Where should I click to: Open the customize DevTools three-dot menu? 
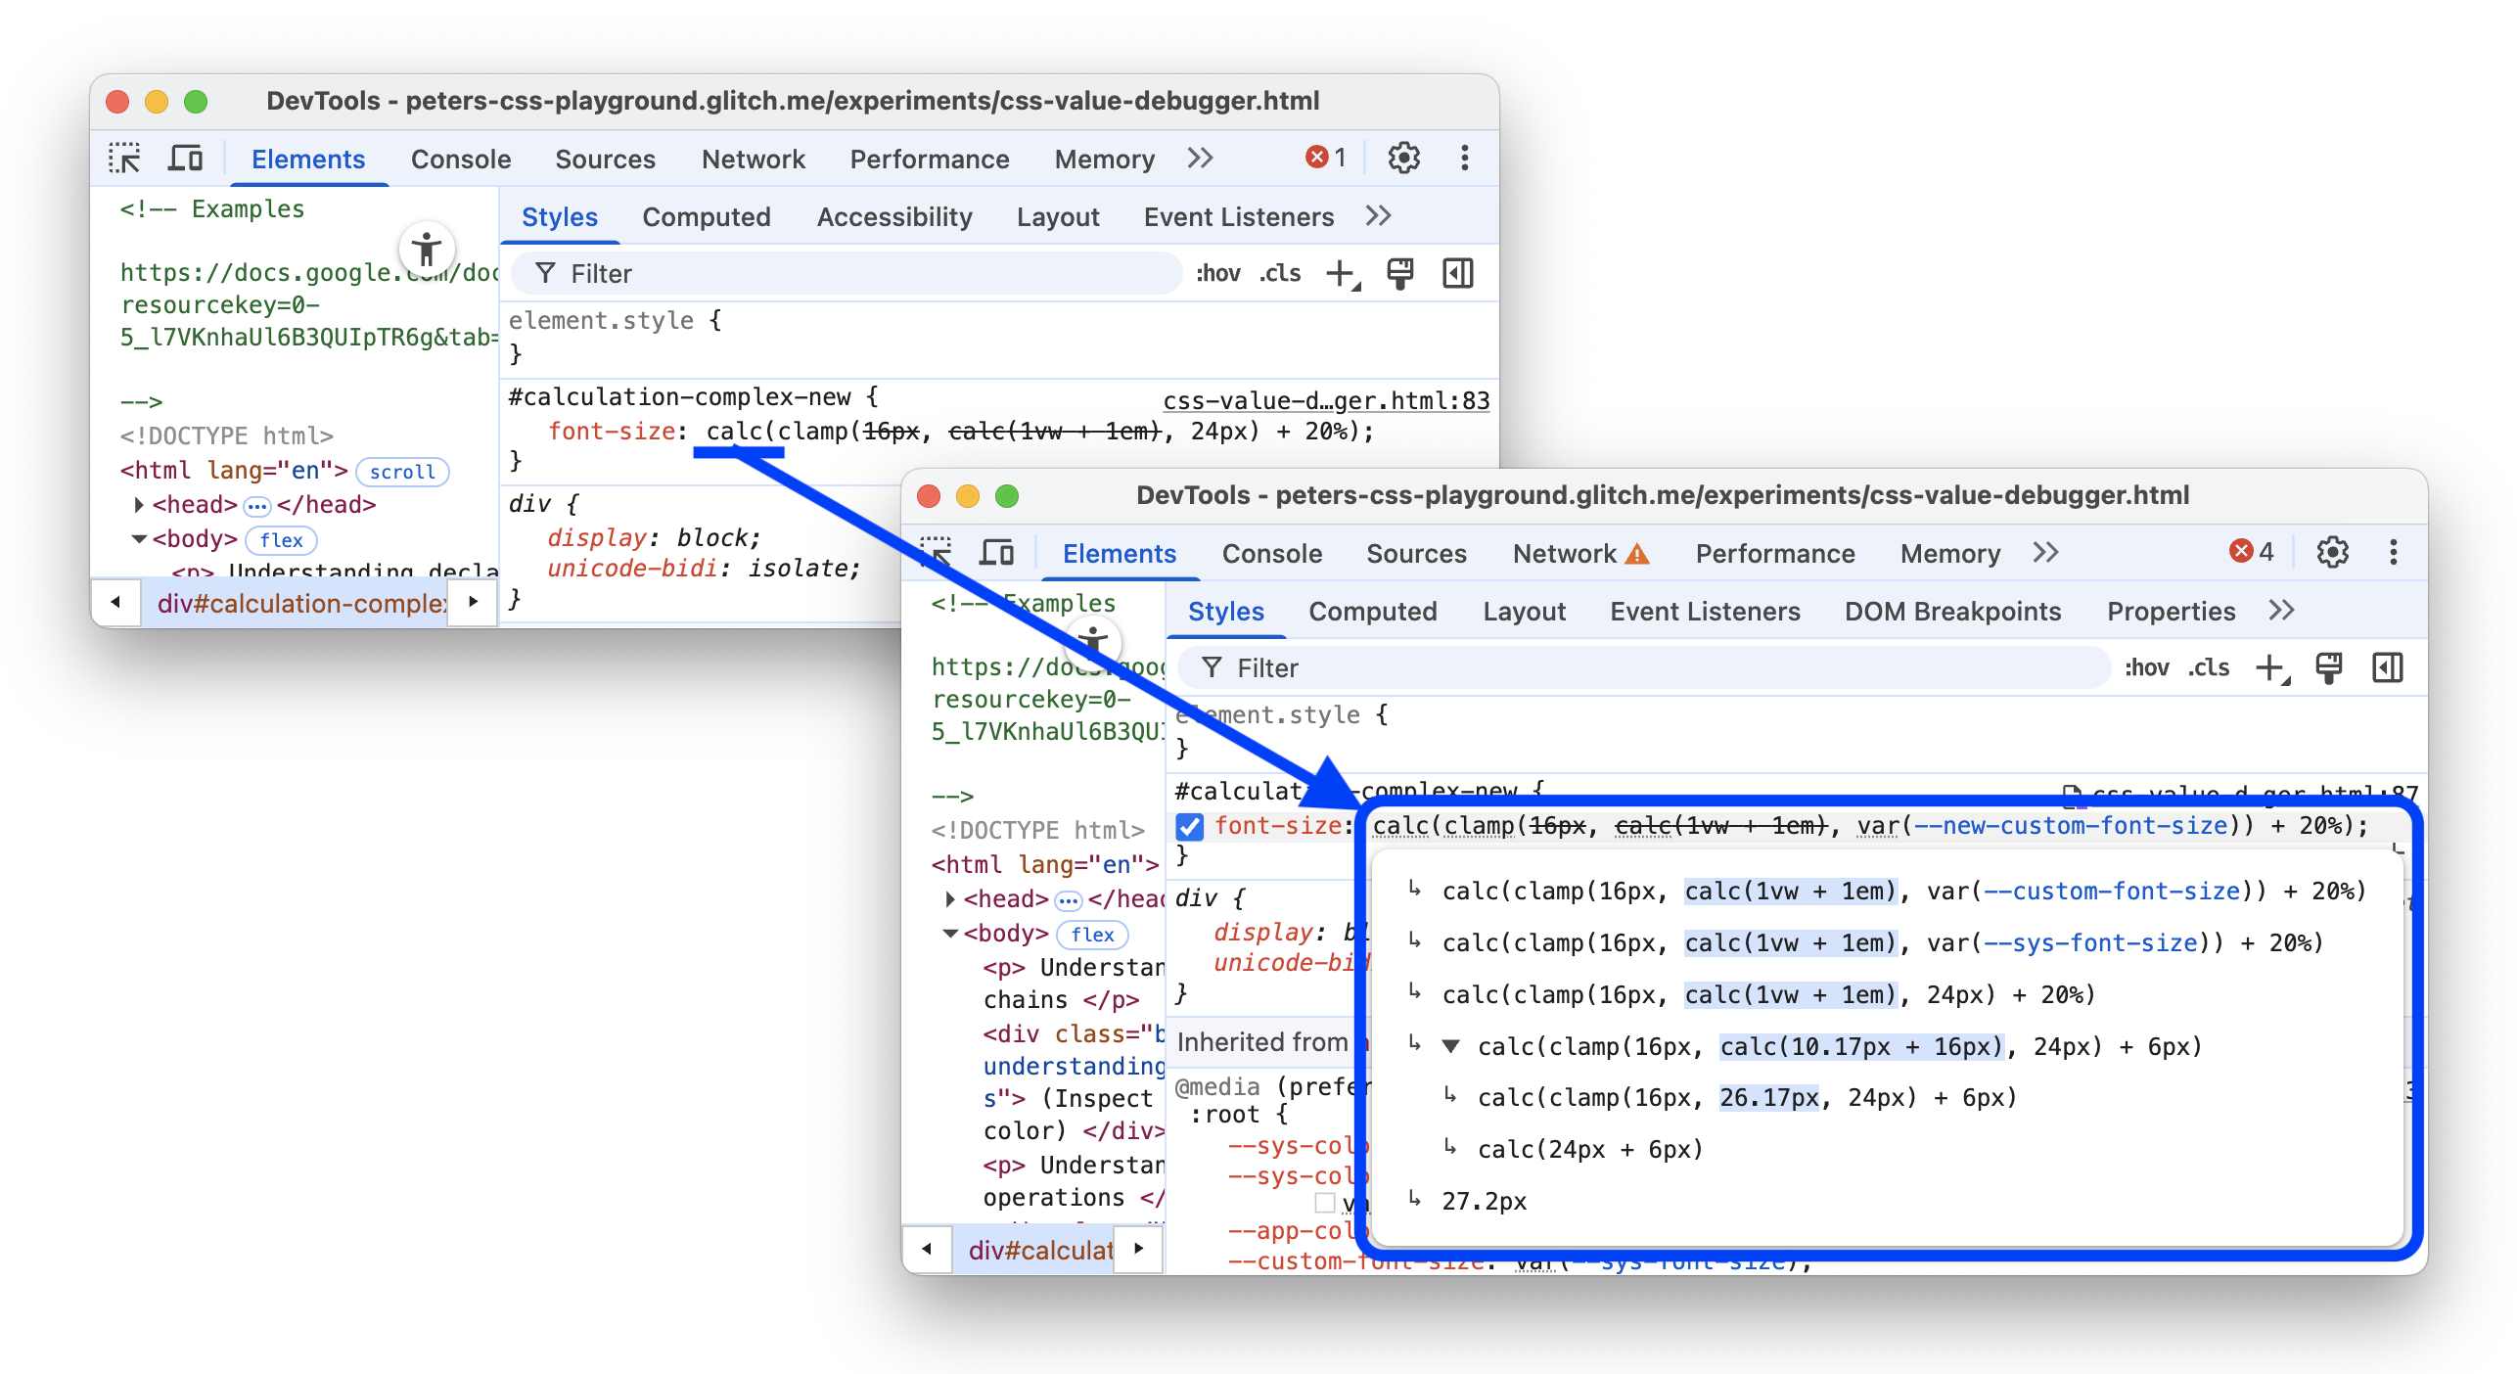point(2394,553)
